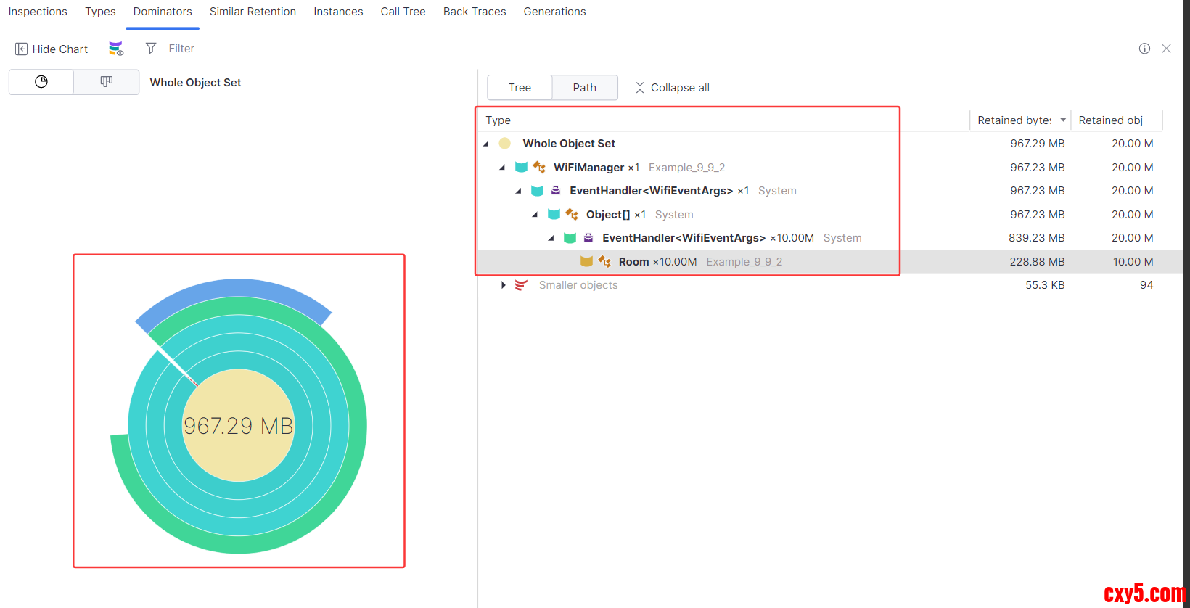The height and width of the screenshot is (608, 1190).
Task: Click the WiFiManager class icon
Action: (x=538, y=168)
